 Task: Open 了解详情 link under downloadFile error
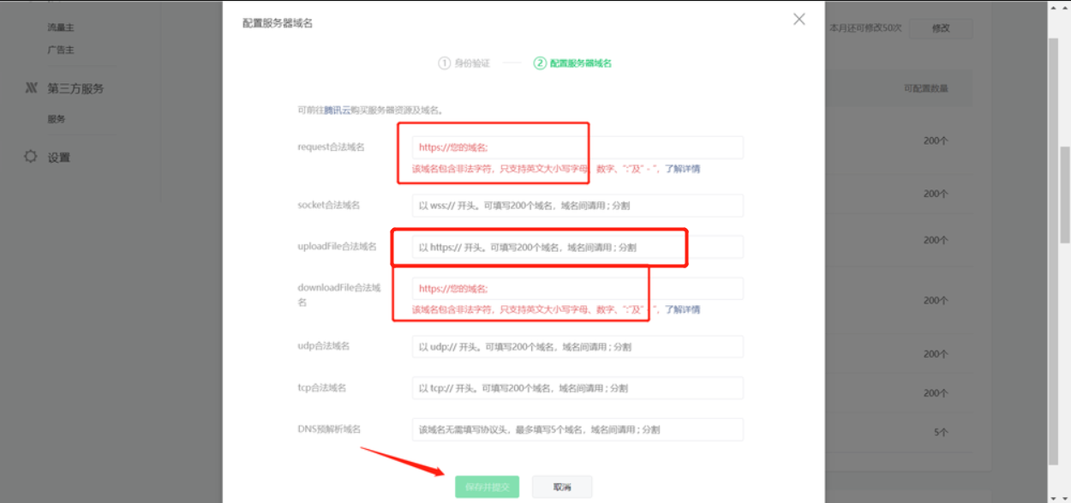point(682,309)
